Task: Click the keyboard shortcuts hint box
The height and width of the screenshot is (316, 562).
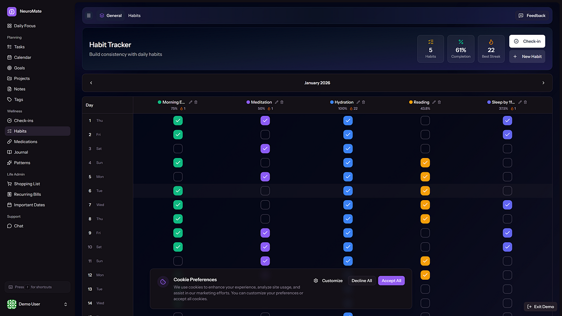Action: point(37,287)
